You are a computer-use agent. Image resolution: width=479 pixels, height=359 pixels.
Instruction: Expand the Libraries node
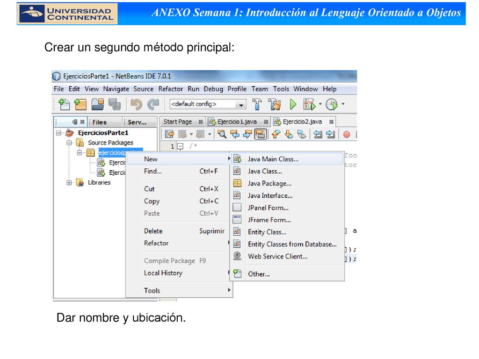pyautogui.click(x=69, y=183)
